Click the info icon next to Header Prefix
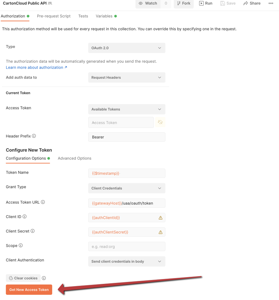Image resolution: width=279 pixels, height=300 pixels. [34, 136]
